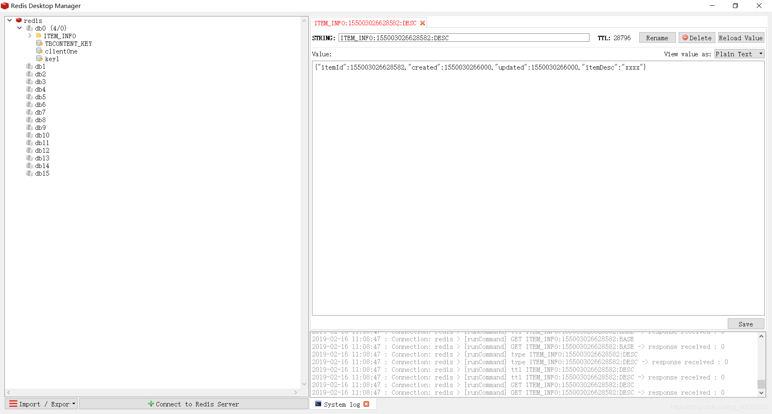Save the key value
This screenshot has width=772, height=414.
pos(745,324)
